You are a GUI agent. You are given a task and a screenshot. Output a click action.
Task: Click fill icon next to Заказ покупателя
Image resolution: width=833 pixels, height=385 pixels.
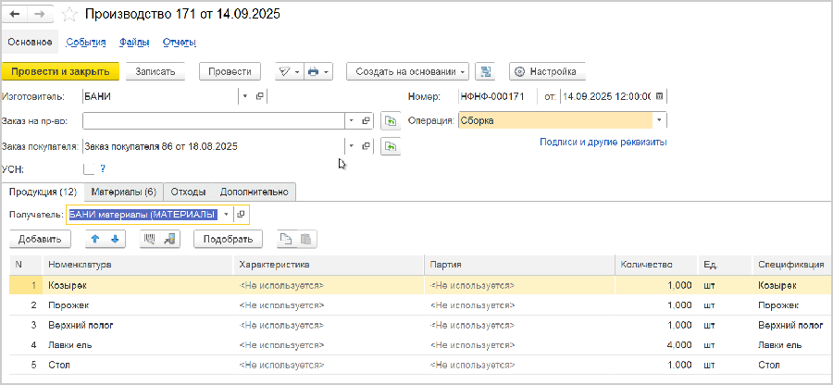(x=391, y=146)
